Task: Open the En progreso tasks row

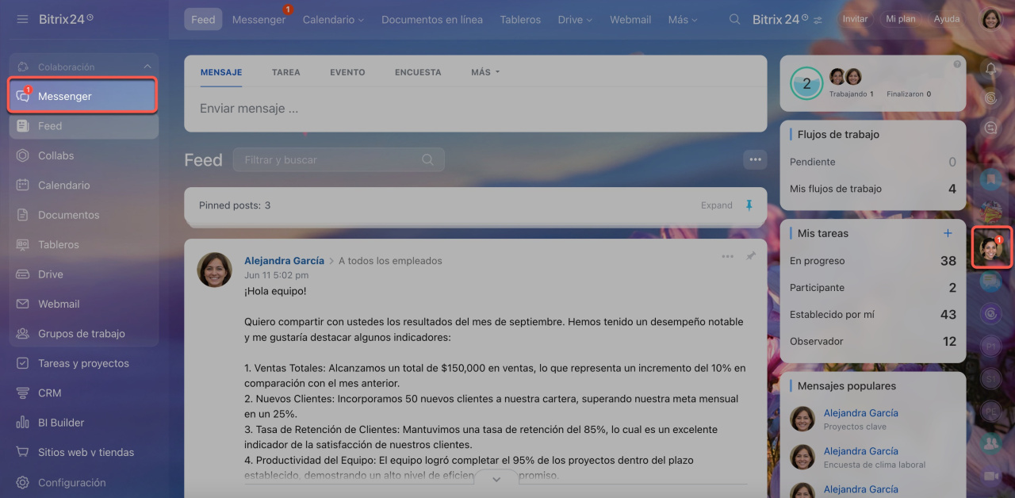Action: pos(872,261)
